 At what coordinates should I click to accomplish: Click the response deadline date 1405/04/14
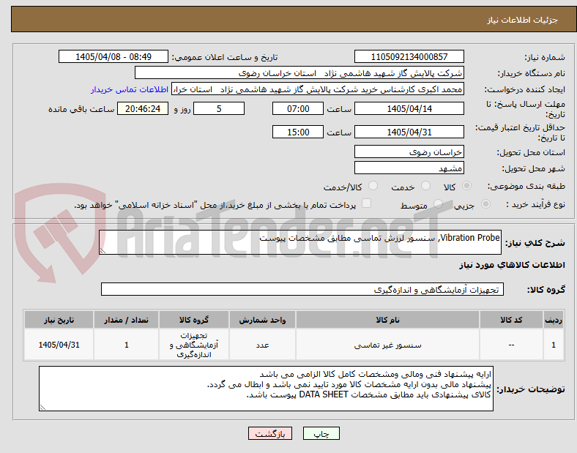409,108
